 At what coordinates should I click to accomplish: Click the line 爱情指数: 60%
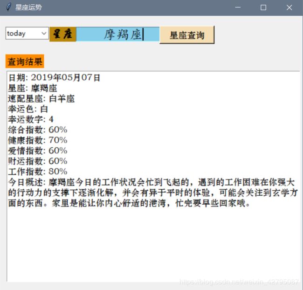[x=38, y=151]
